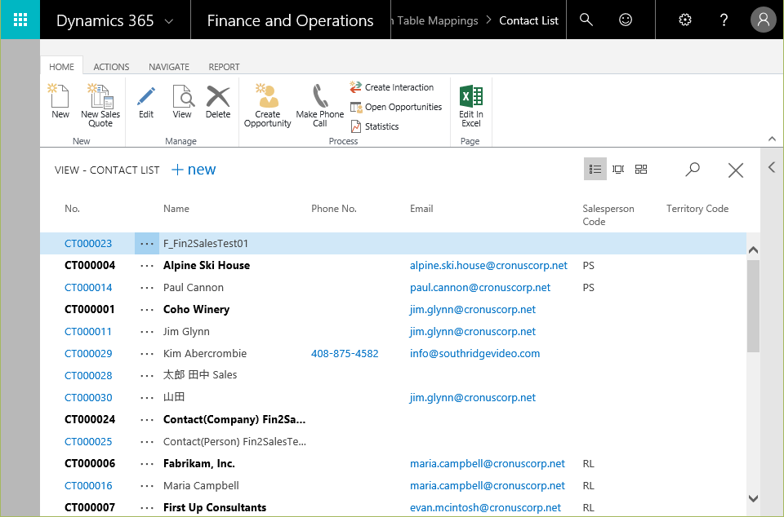Viewport: 784px width, 517px height.
Task: Open the contact list search magnifier
Action: coord(693,170)
